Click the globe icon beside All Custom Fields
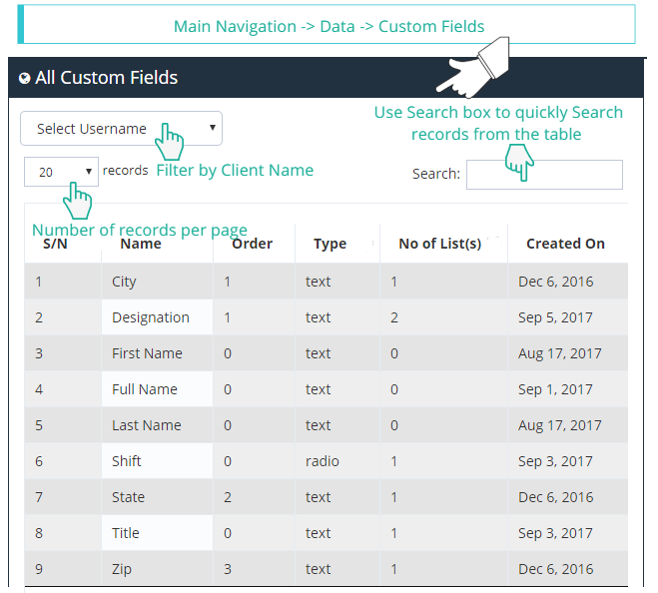This screenshot has height=593, width=658. coord(25,78)
